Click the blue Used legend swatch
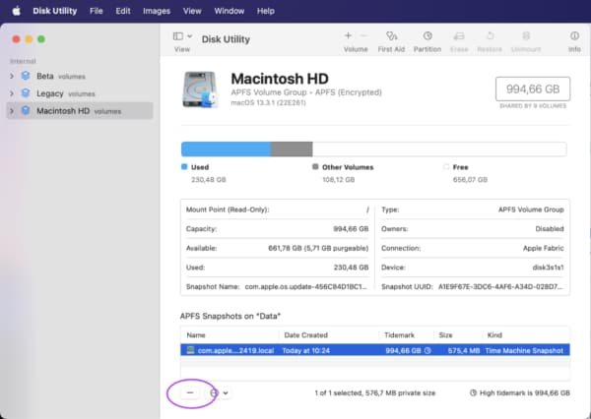Image resolution: width=591 pixels, height=419 pixels. (184, 167)
